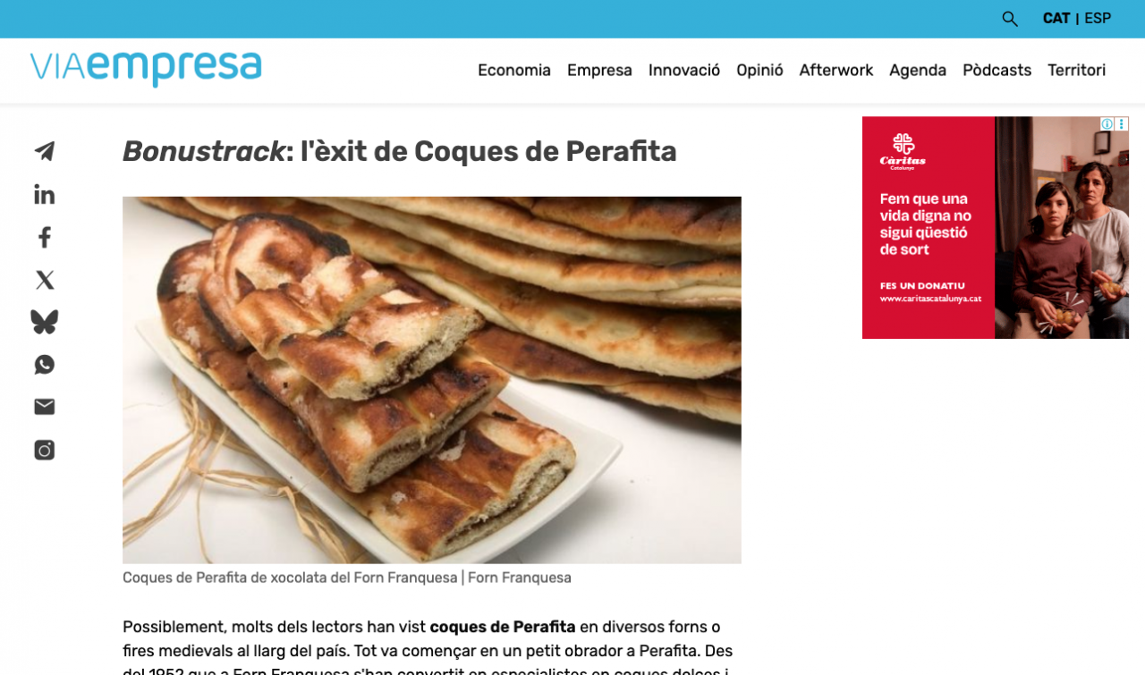
Task: Send article by email icon
Action: 44,407
